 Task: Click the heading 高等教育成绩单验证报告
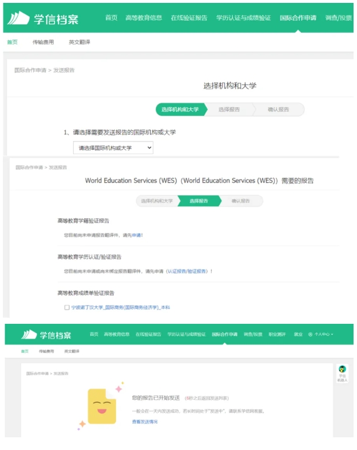coord(86,293)
